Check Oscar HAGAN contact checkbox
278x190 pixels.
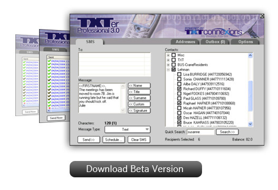179,112
